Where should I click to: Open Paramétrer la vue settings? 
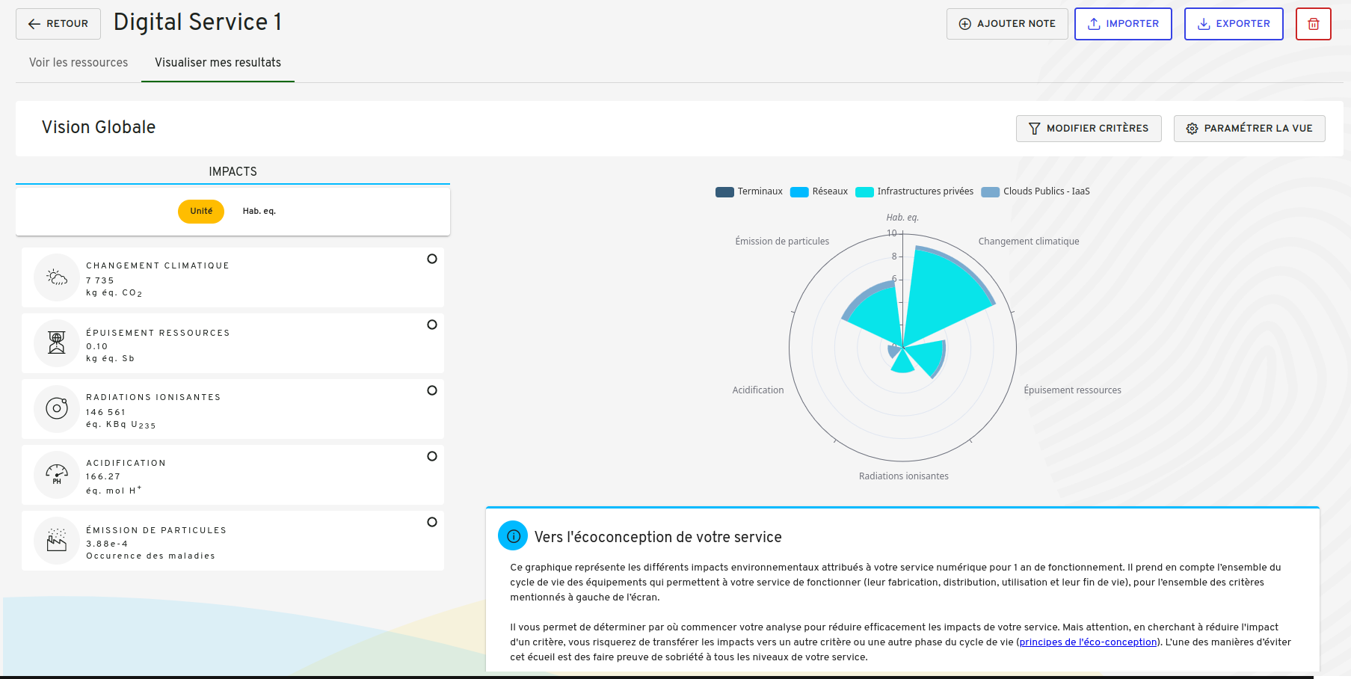click(1249, 129)
